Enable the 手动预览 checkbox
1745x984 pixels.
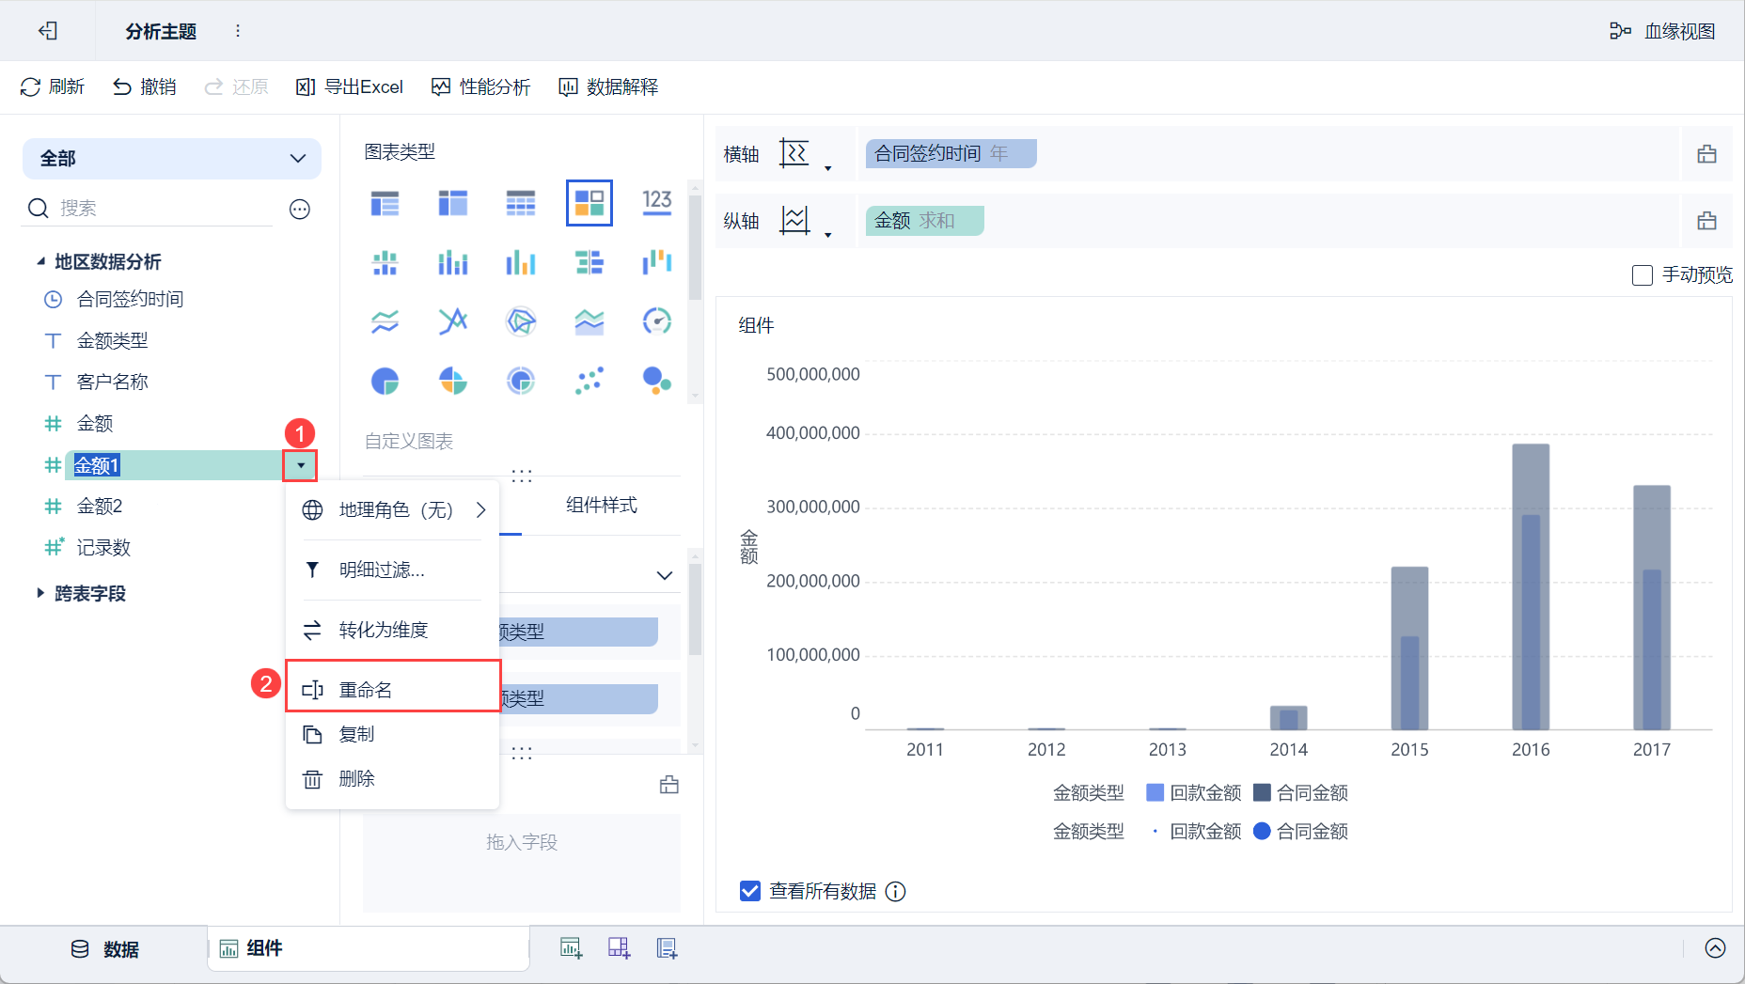[x=1643, y=275]
